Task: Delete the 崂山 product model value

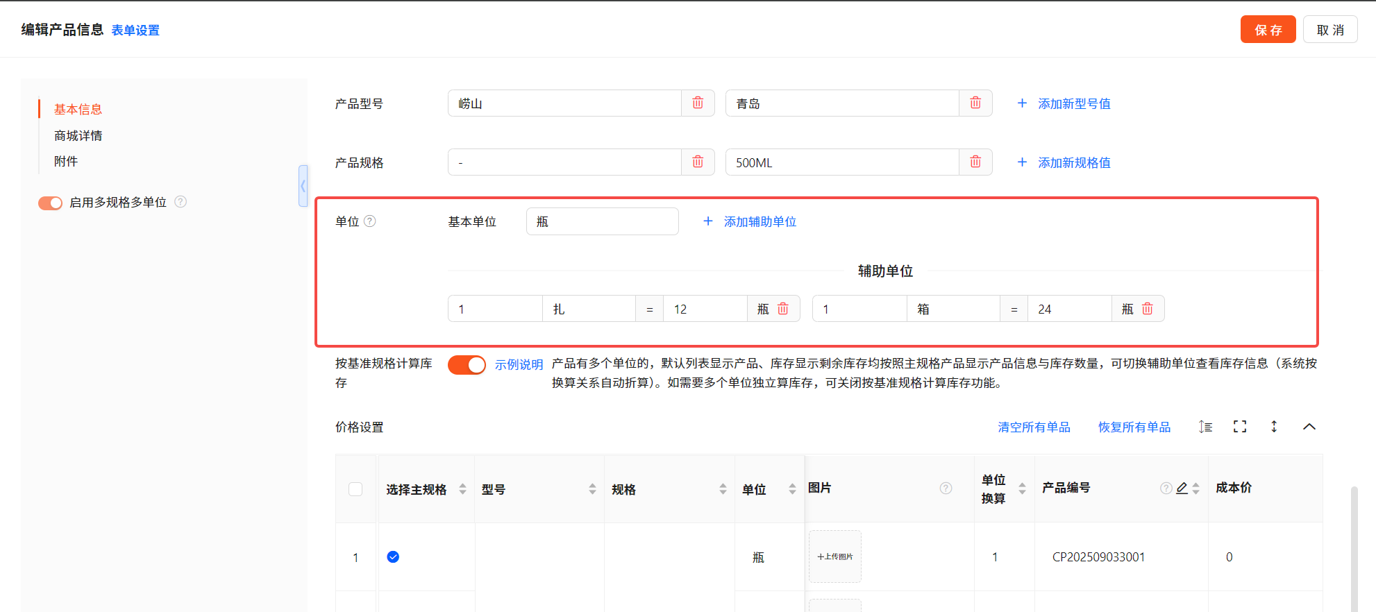Action: pyautogui.click(x=698, y=103)
